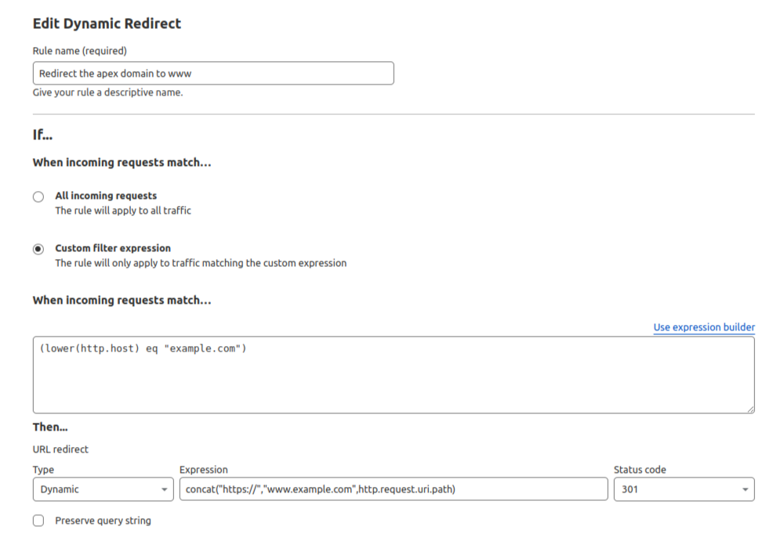Click the caret arrow in the Type dropdown
This screenshot has height=548, width=784.
click(164, 490)
